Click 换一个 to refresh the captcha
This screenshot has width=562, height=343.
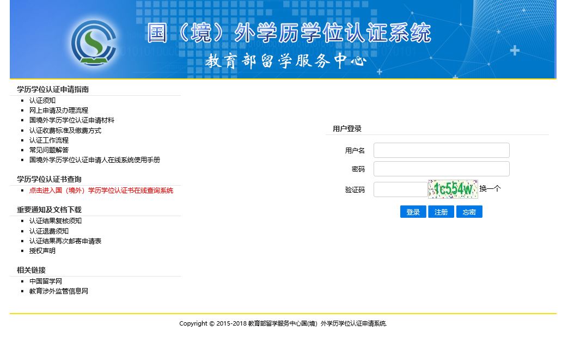pyautogui.click(x=490, y=188)
